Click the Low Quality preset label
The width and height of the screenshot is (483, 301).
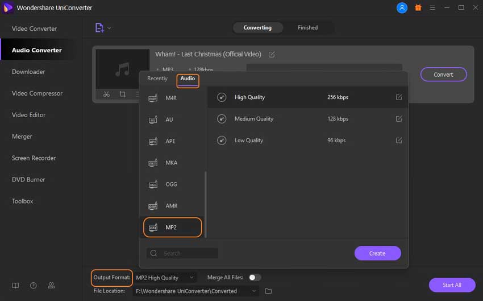coord(248,141)
